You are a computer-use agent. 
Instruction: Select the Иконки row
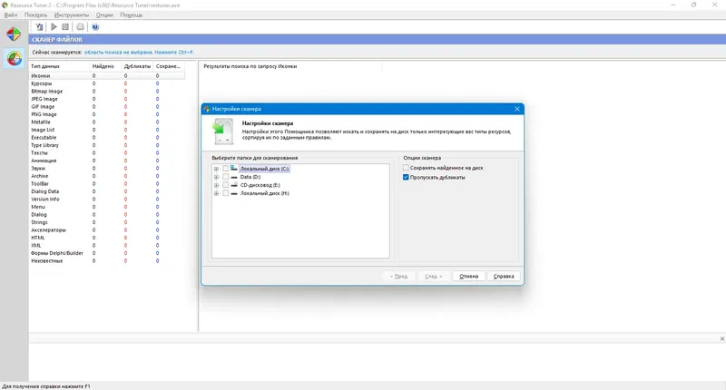click(x=106, y=76)
